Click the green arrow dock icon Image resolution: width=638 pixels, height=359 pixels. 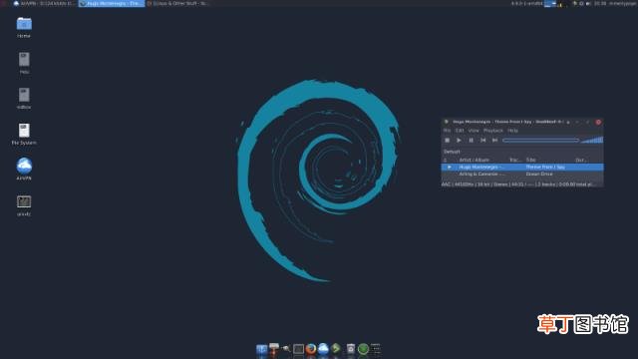[336, 348]
